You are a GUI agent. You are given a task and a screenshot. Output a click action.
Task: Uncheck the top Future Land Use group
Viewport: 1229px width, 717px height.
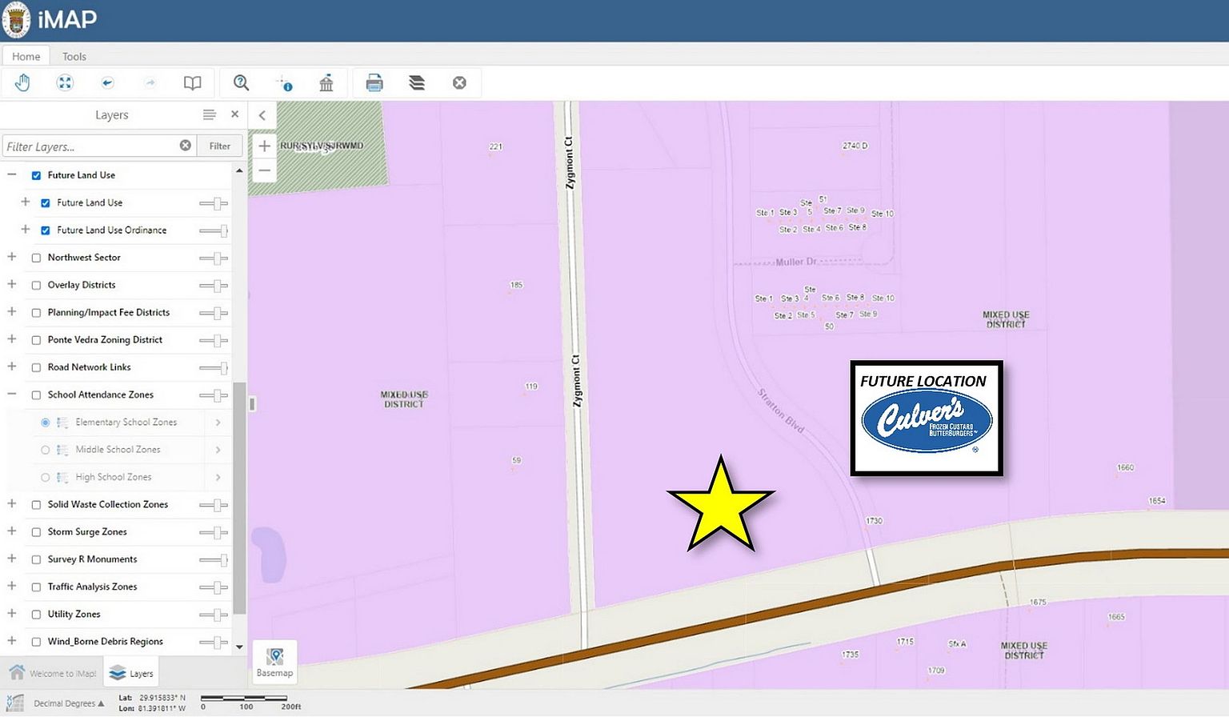(x=36, y=175)
